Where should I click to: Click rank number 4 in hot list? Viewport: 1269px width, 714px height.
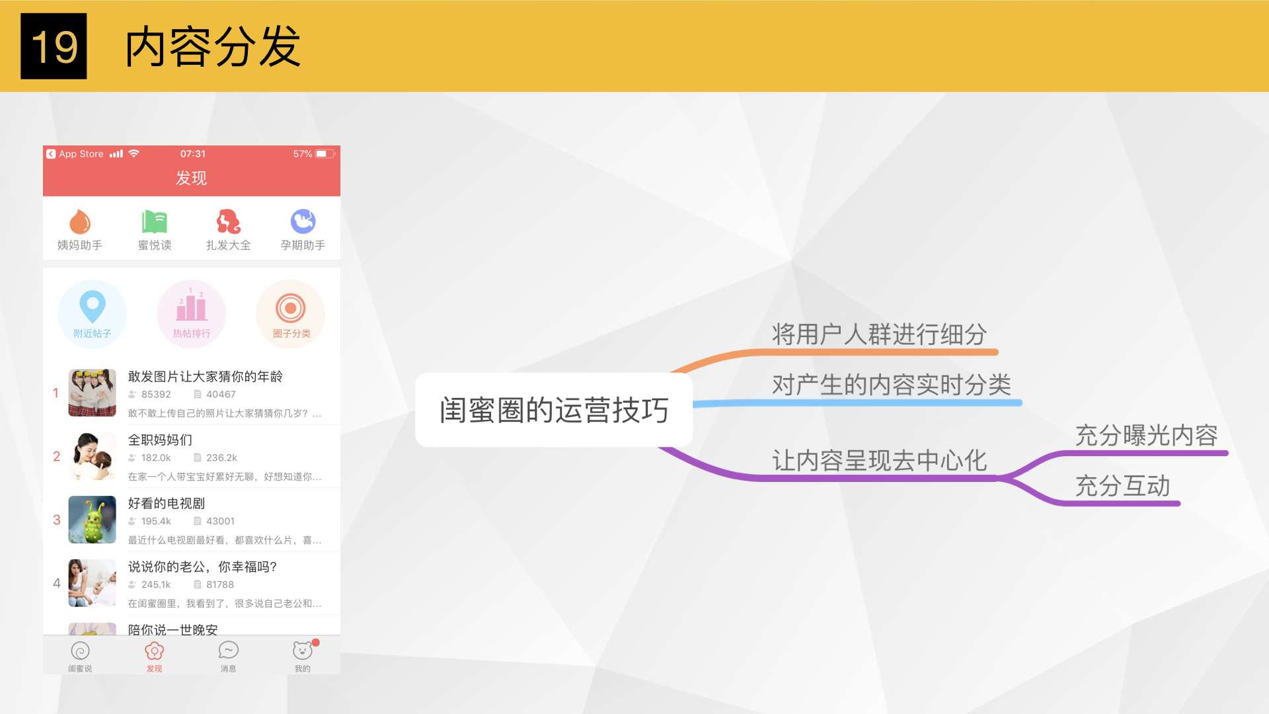57,583
